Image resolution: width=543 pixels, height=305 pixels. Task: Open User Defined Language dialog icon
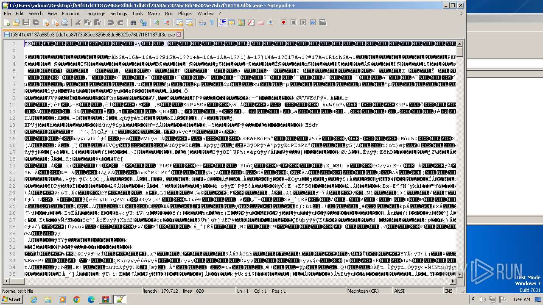coord(231,22)
